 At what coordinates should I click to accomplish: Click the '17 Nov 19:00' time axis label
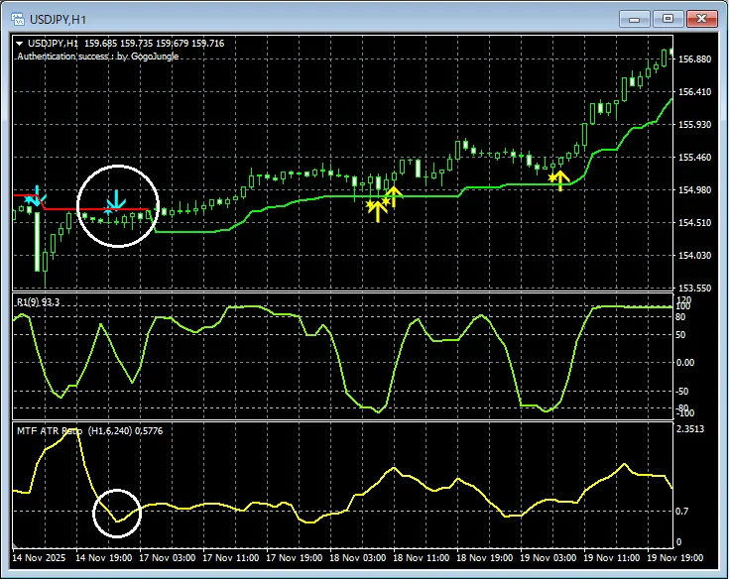click(295, 557)
